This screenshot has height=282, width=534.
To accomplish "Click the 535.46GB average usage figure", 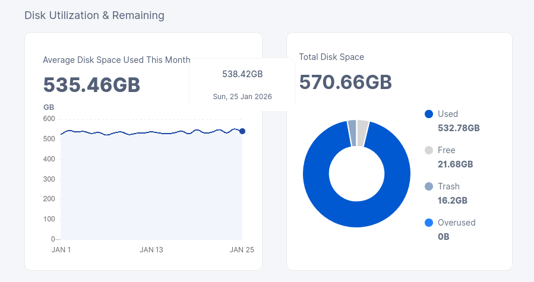I will [x=91, y=85].
